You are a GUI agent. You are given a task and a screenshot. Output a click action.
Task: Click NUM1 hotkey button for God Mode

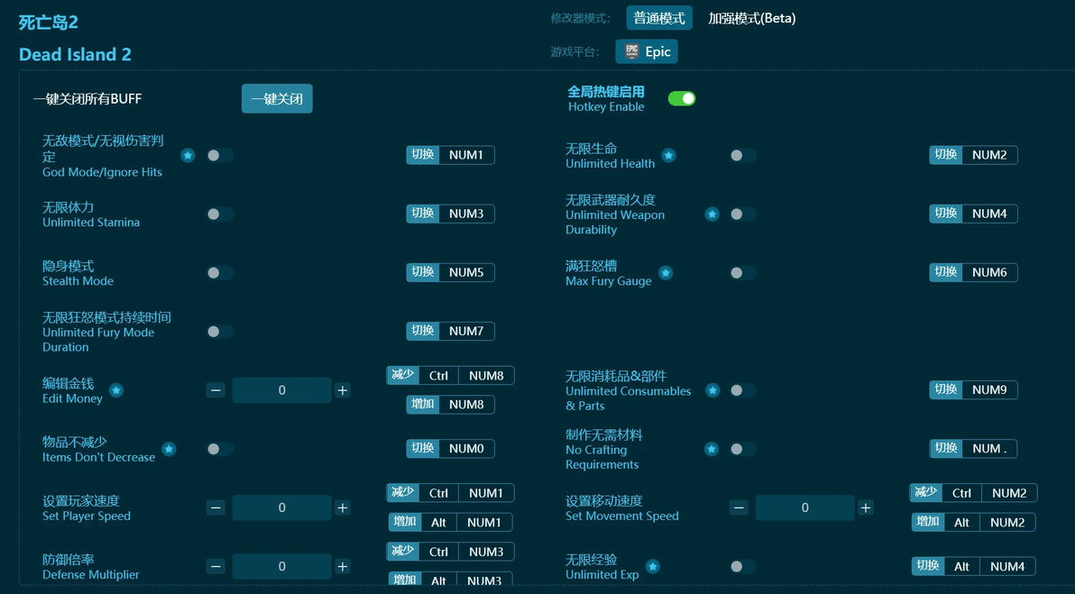(450, 155)
